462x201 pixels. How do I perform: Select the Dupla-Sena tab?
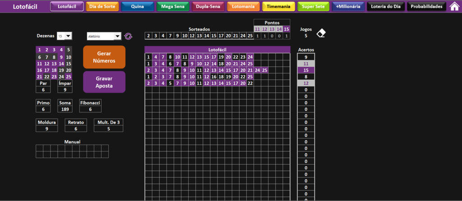[x=208, y=6]
